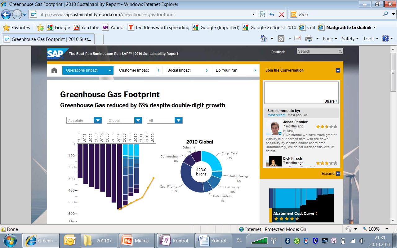Click the LinkedIn badge on Jonas Dennler's photo
Screen dimensions: 397x248
pos(280,133)
